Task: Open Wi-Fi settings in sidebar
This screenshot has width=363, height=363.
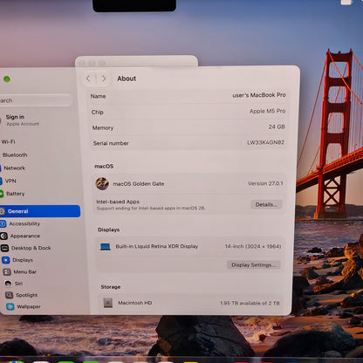Action: pyautogui.click(x=8, y=141)
